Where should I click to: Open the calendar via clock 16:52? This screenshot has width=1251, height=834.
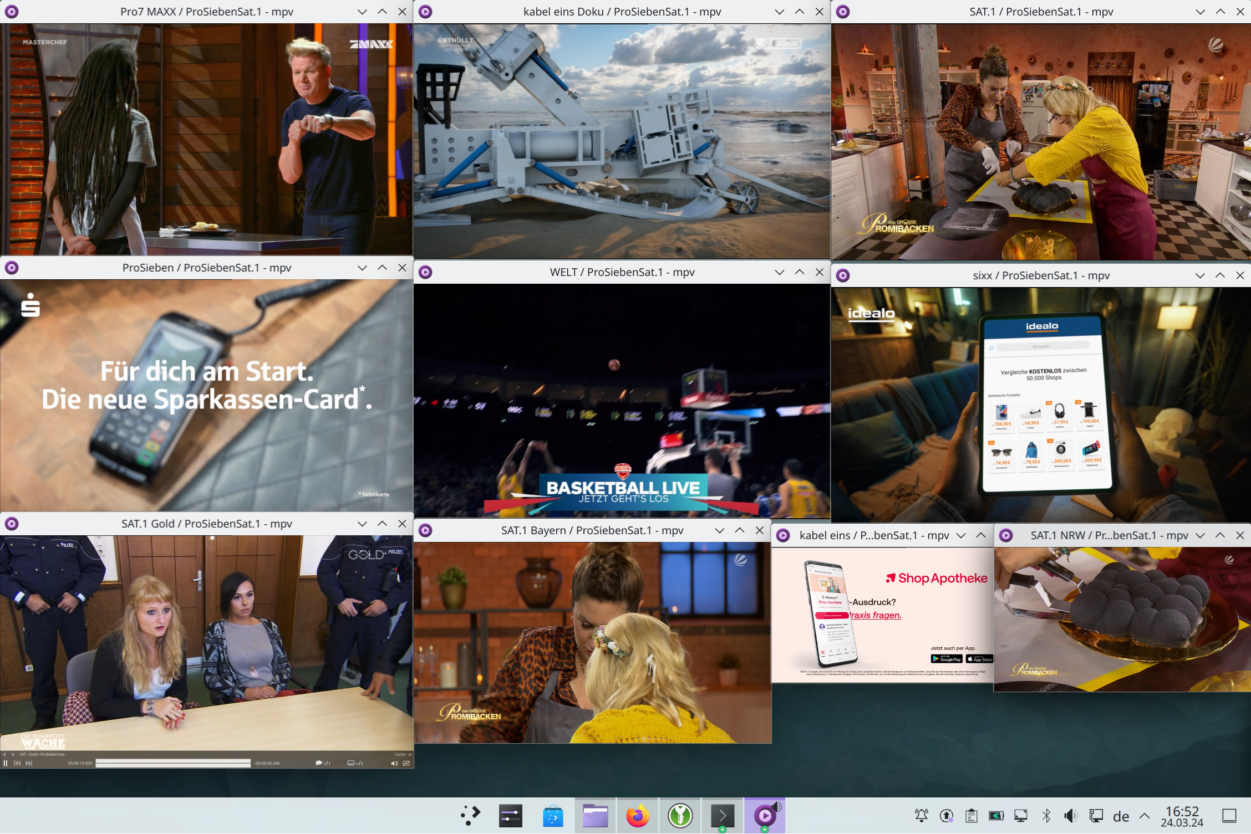coord(1182,816)
